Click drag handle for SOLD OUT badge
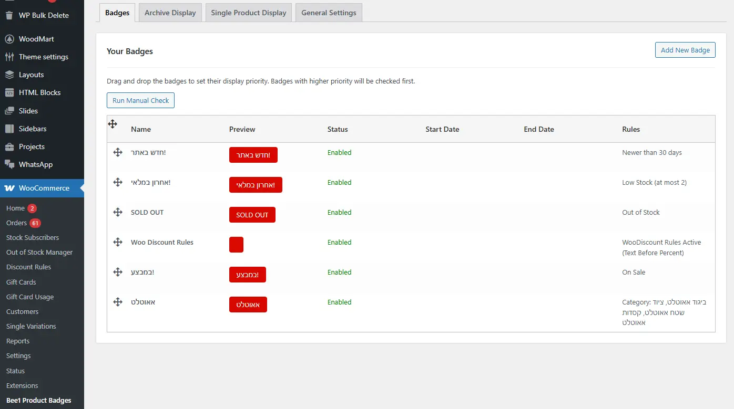 pos(118,212)
